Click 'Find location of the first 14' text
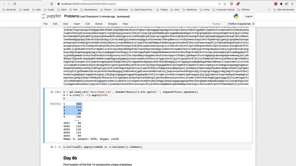Viewport: 296px width, 166px height. (x=98, y=165)
